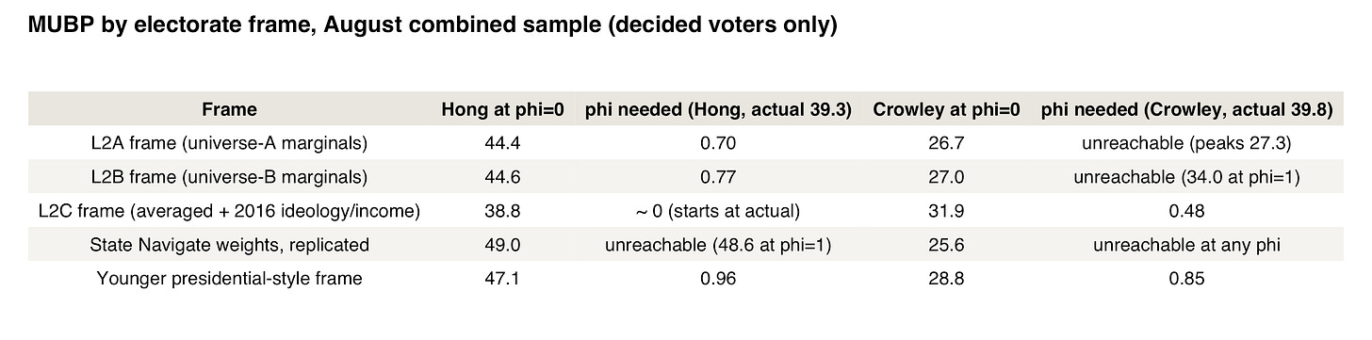Select the L2B frame row label
Screen dimensions: 1372x340
click(x=229, y=177)
